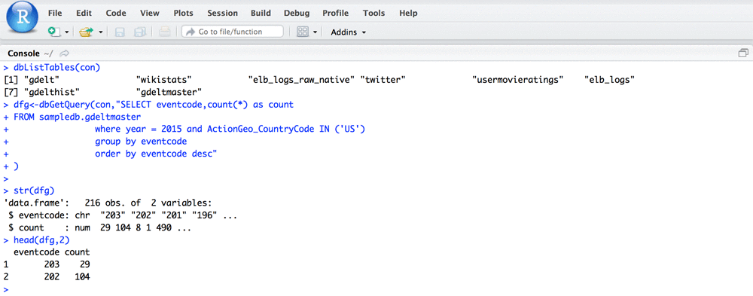Open the File menu

click(55, 13)
